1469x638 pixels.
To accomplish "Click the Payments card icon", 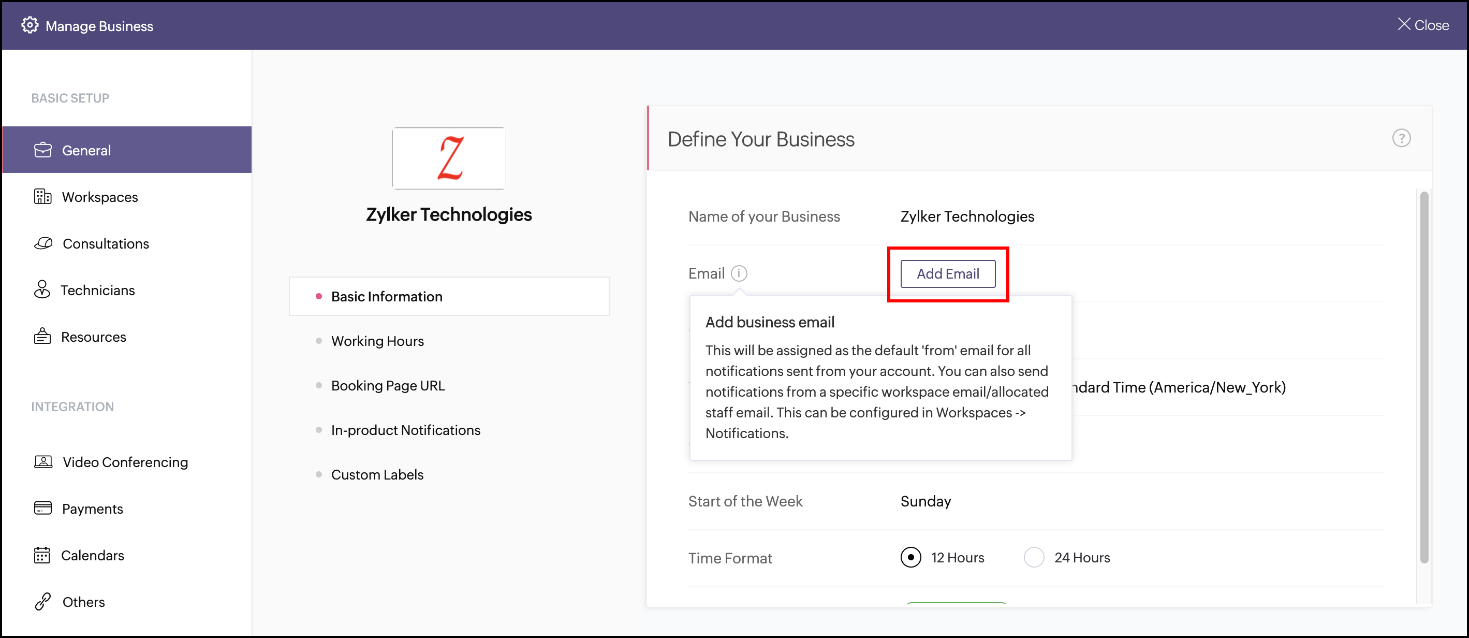I will pos(43,508).
